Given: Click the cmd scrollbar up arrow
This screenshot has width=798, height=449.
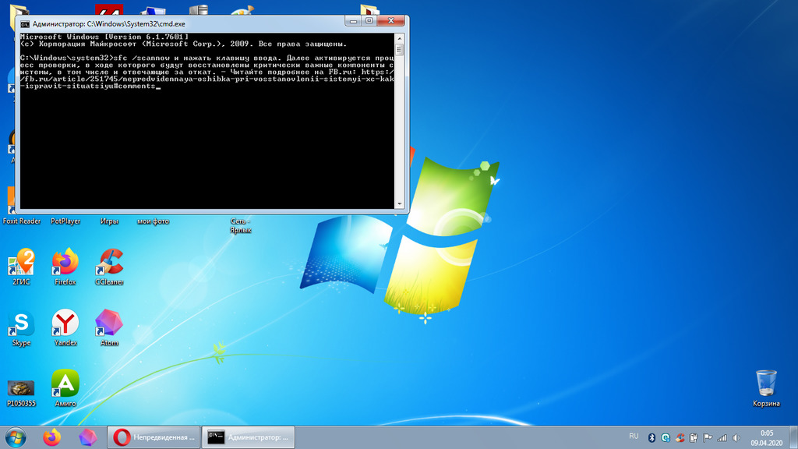Looking at the screenshot, I should 400,38.
